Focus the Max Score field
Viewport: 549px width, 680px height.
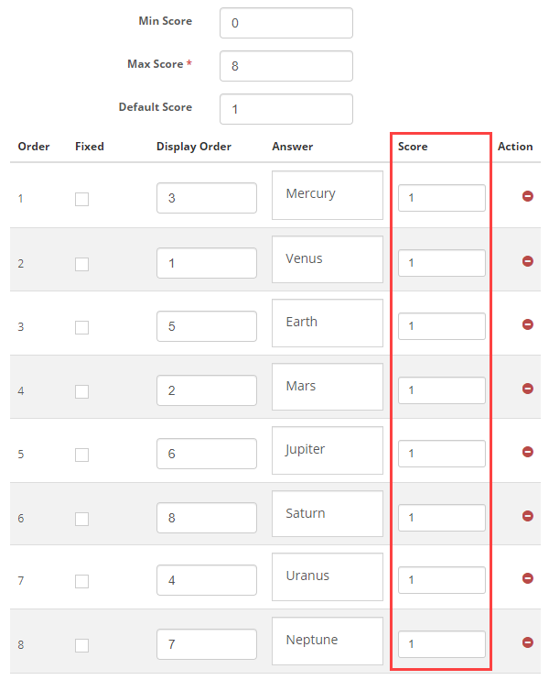[x=285, y=66]
